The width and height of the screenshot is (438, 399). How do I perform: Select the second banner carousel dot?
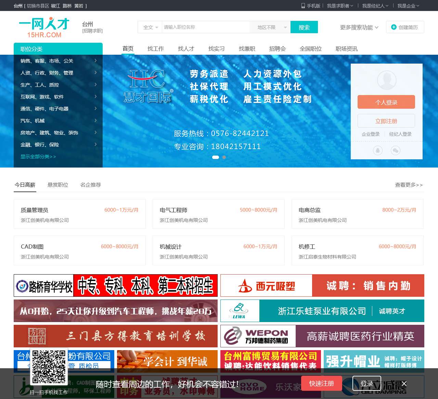click(x=224, y=157)
